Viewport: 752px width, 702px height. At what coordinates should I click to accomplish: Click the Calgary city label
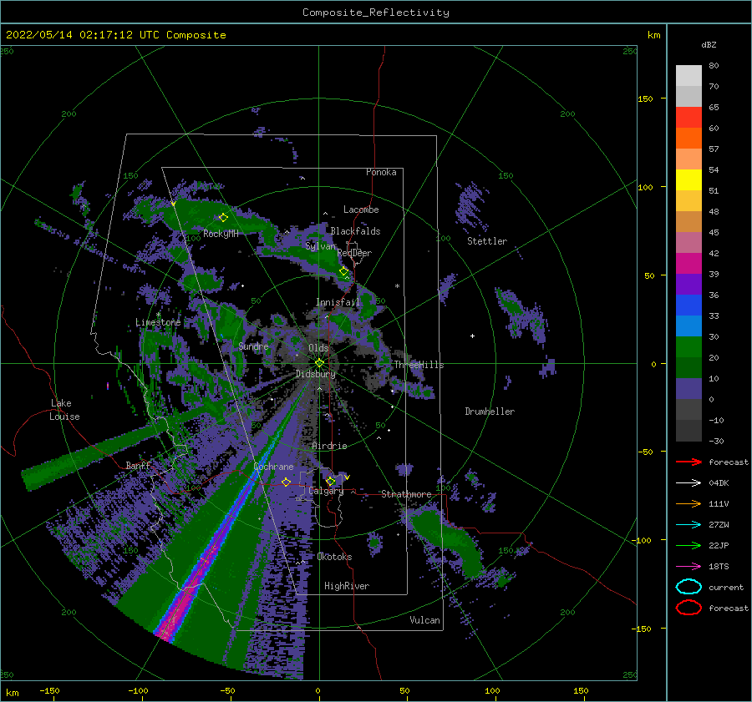click(x=326, y=491)
